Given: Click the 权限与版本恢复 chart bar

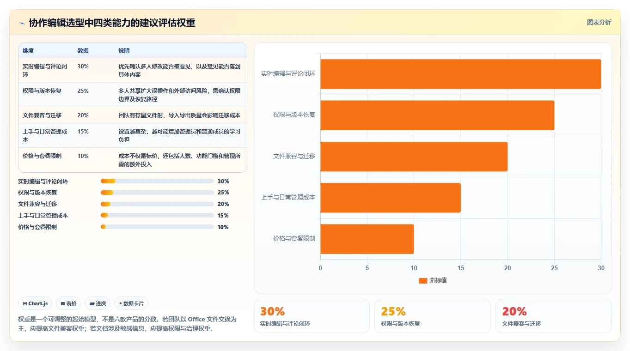Looking at the screenshot, I should (437, 115).
